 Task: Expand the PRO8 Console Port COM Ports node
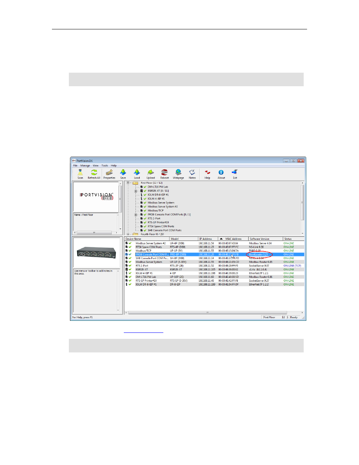pyautogui.click(x=136, y=215)
